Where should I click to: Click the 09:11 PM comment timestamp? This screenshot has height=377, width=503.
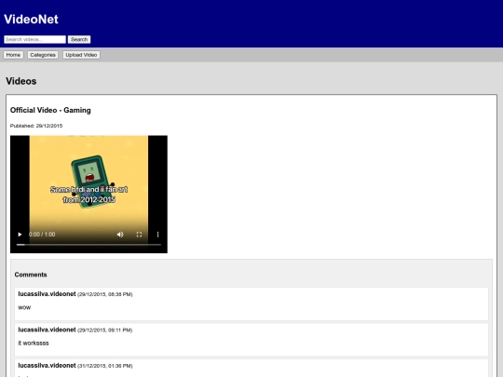pyautogui.click(x=105, y=330)
